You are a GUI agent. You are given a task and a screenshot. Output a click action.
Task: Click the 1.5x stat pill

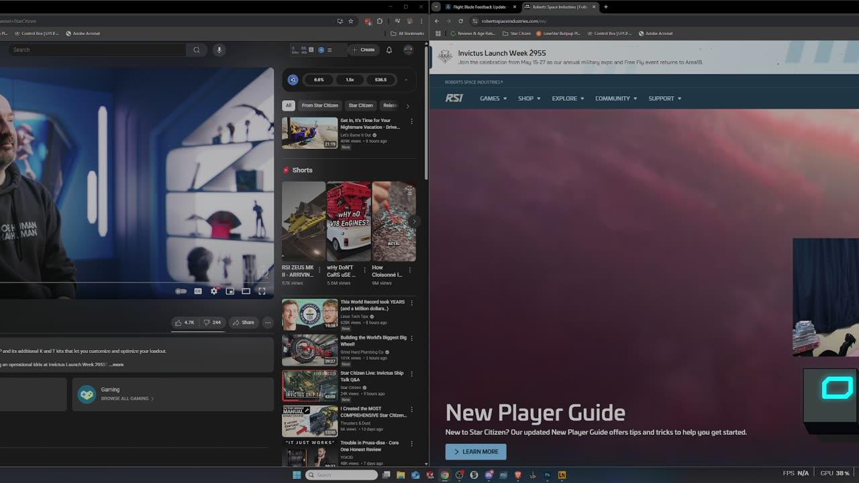tap(350, 80)
